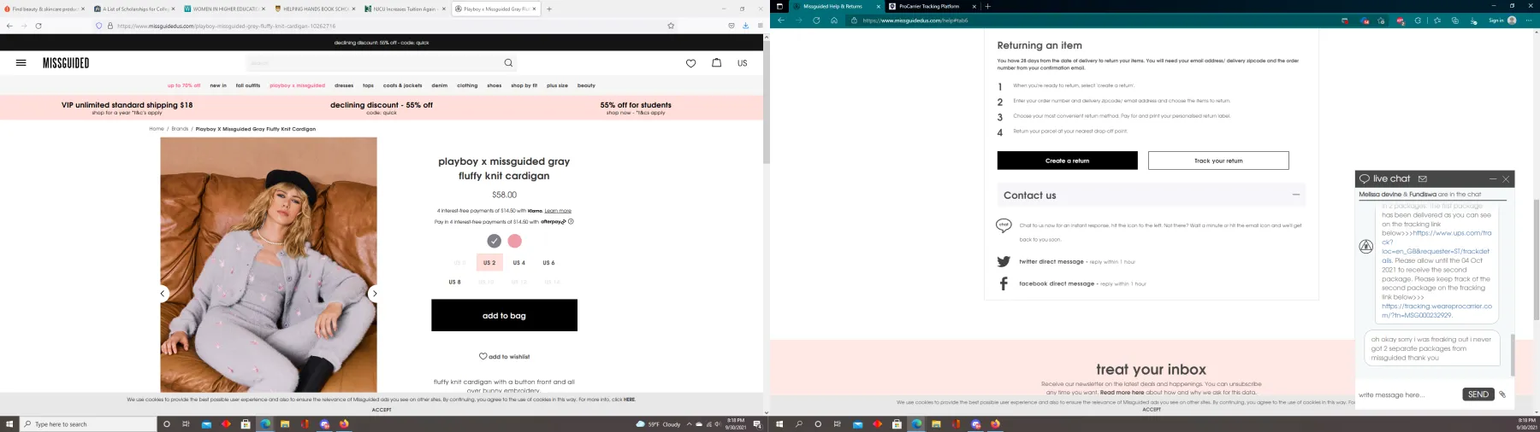This screenshot has height=432, width=1540.
Task: Click the add to bag button
Action: coord(504,315)
